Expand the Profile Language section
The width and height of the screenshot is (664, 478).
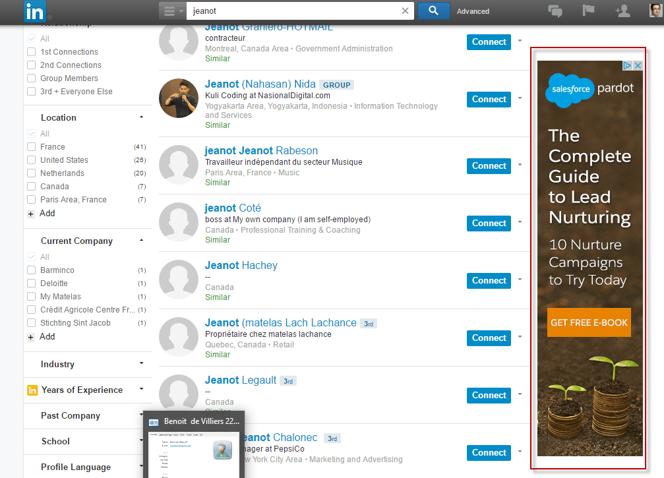coord(141,466)
